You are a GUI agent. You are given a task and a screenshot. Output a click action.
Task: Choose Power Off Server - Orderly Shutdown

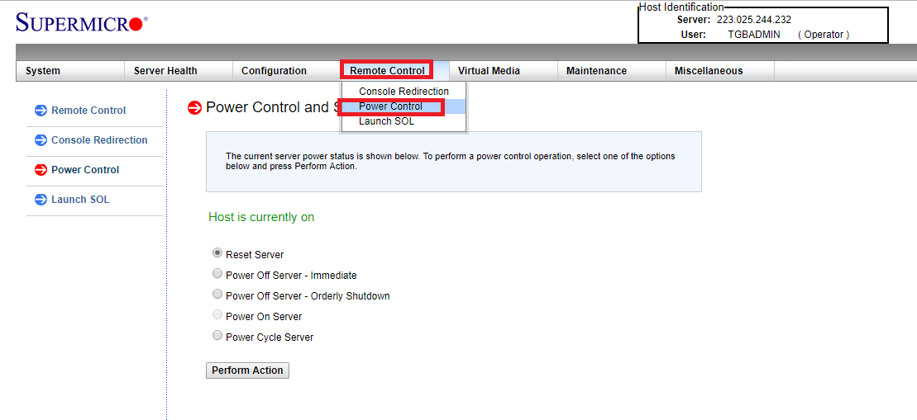[217, 294]
